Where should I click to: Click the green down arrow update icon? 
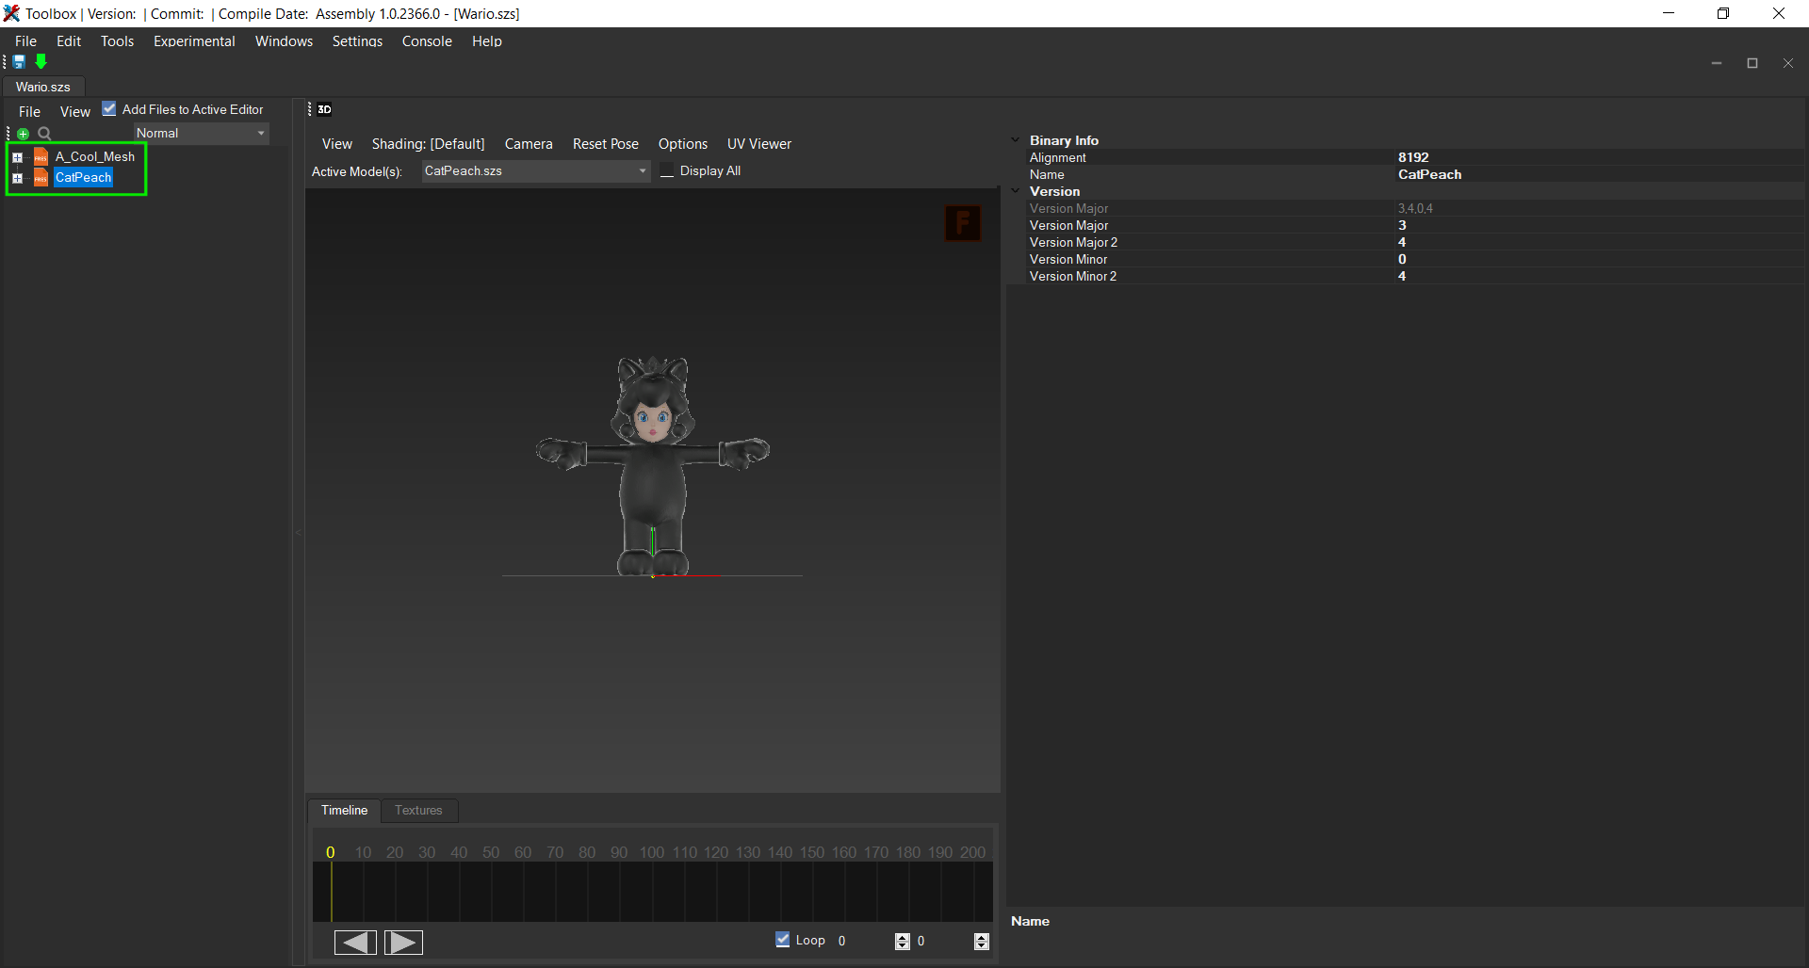tap(41, 62)
